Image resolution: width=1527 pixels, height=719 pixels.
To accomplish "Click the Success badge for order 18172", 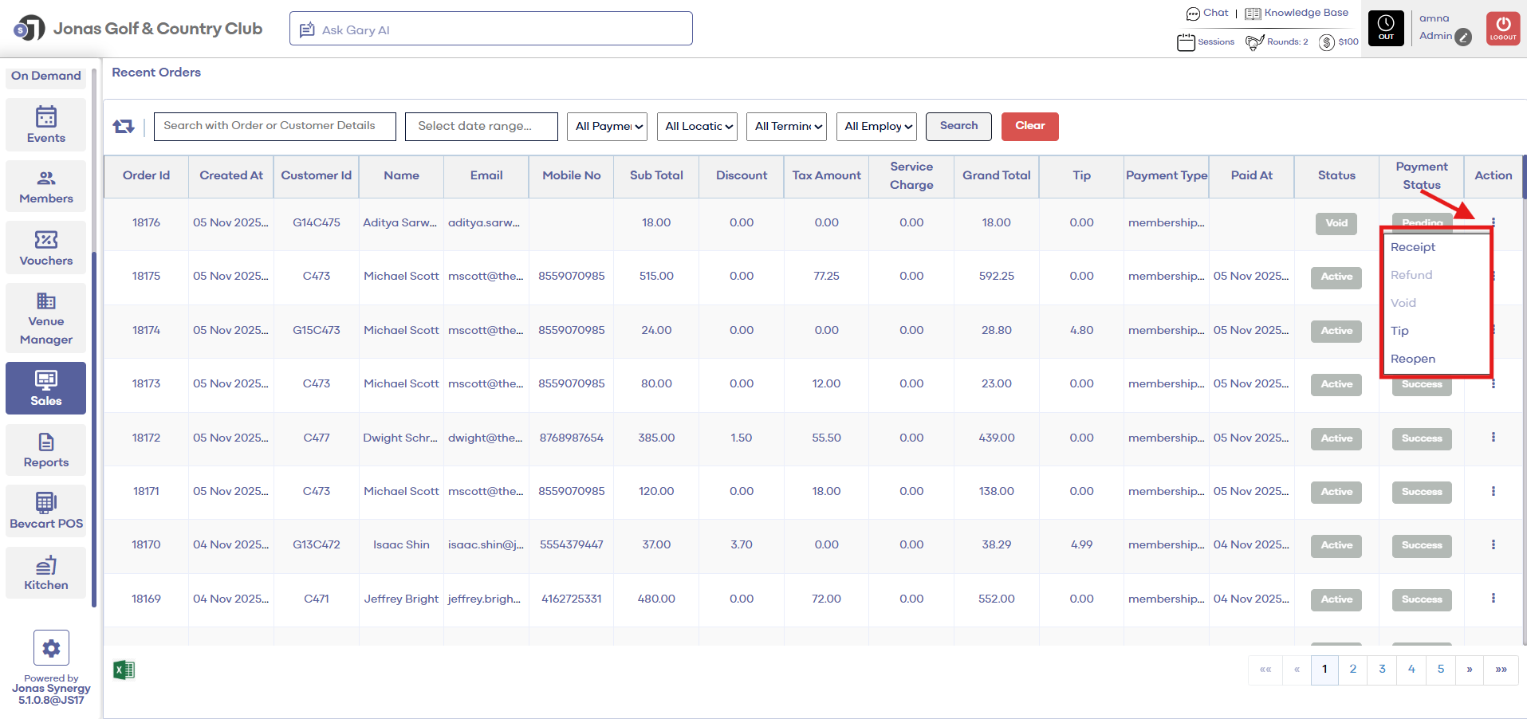I will click(1422, 438).
